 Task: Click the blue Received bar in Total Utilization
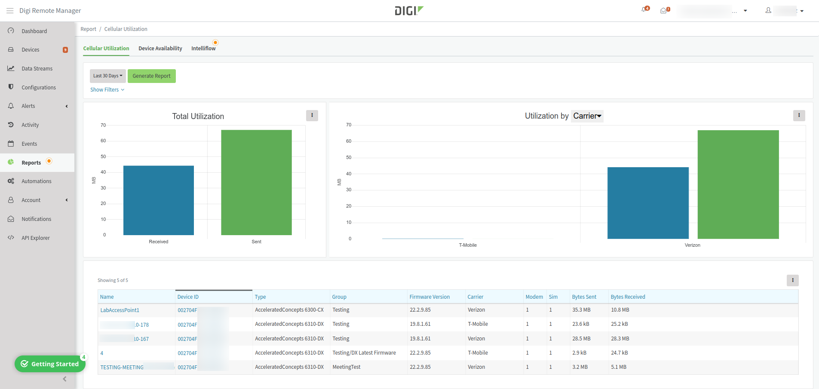coord(159,200)
